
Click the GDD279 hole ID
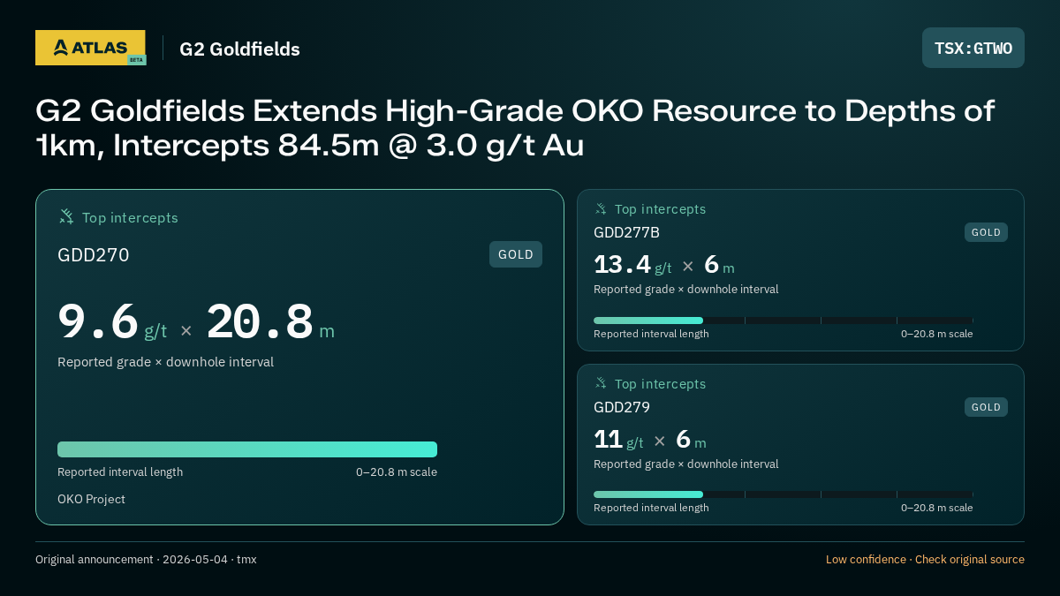click(x=622, y=407)
